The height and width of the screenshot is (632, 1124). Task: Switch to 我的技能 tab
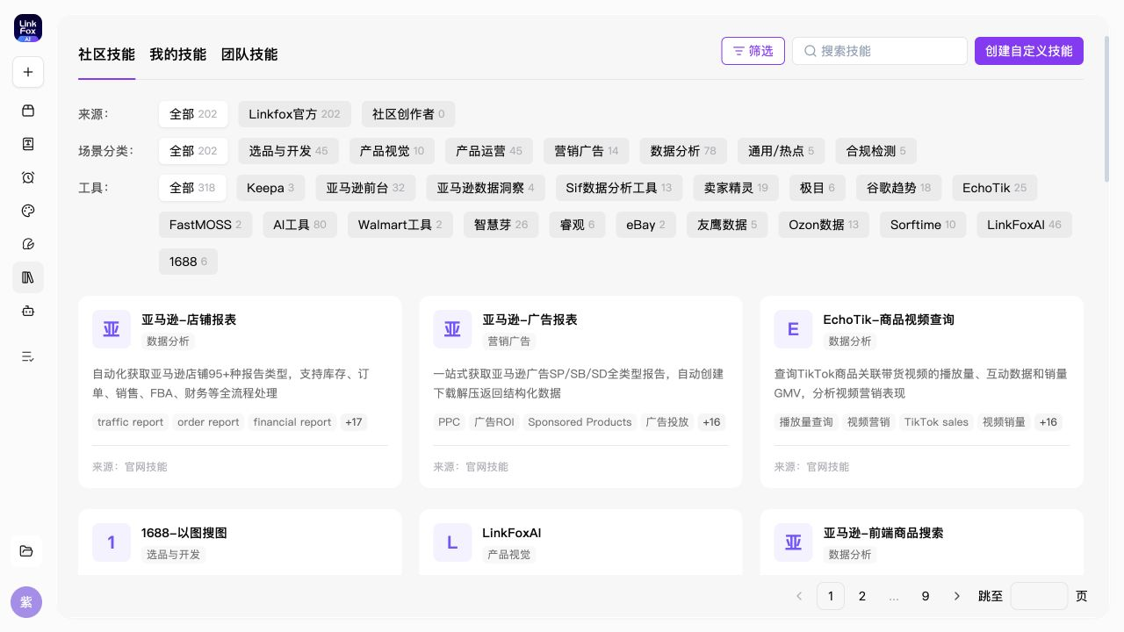tap(178, 54)
